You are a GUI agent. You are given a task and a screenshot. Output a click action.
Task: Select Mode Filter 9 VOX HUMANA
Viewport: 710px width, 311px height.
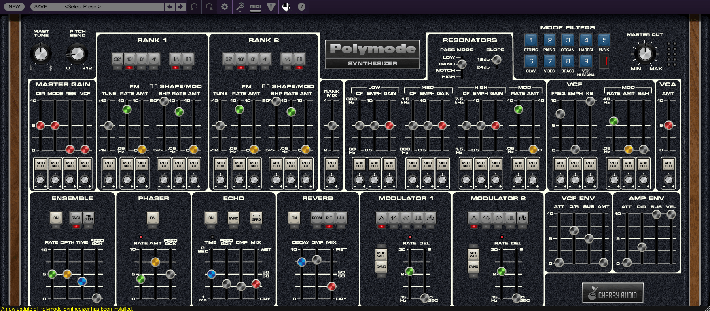(586, 61)
